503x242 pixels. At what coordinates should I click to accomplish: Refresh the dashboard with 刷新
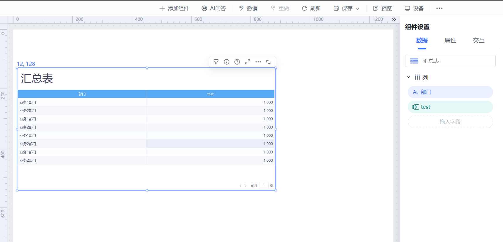311,8
